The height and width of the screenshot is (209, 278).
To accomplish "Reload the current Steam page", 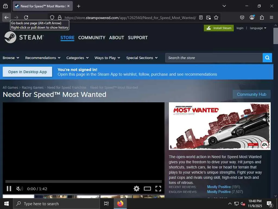I will [x=26, y=17].
